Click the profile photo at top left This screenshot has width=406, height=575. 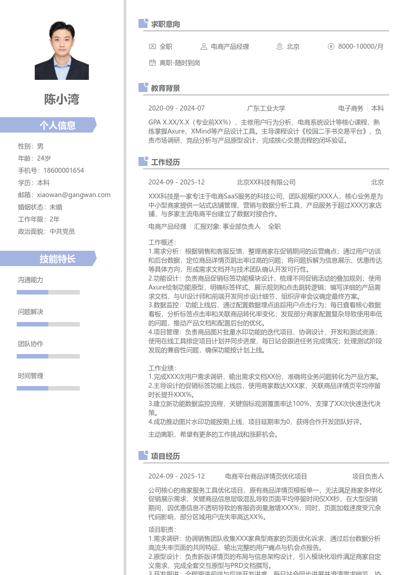[x=62, y=48]
